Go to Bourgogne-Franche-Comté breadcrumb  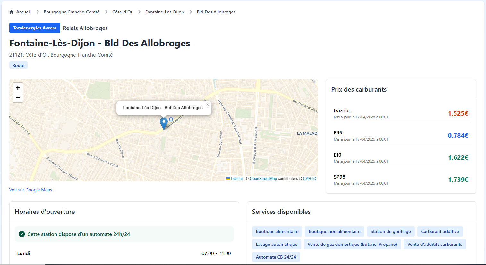pyautogui.click(x=72, y=12)
